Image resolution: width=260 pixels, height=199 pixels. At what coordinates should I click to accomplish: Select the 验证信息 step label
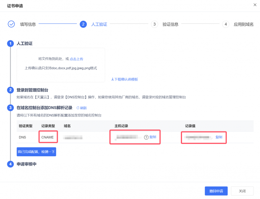pyautogui.click(x=170, y=24)
